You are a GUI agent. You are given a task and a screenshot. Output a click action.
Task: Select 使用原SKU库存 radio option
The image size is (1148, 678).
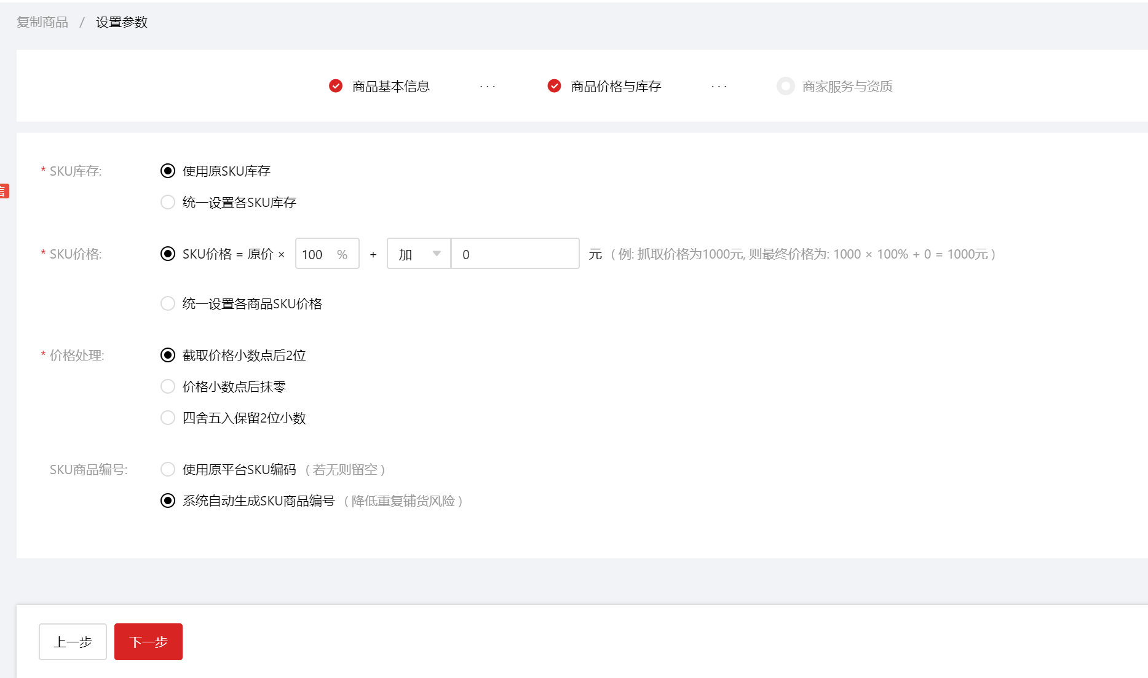click(x=168, y=171)
